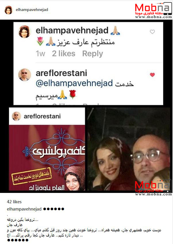The image size is (173, 244).
Task: Click elhampavehnejad's avatar beside her comment
Action: (x=24, y=32)
